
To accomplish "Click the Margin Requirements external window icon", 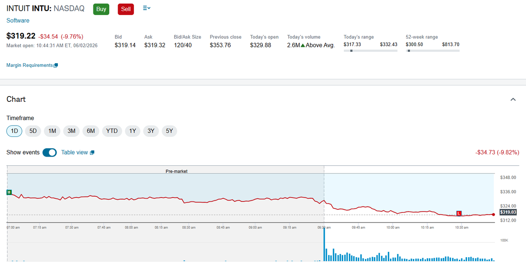I will [56, 65].
